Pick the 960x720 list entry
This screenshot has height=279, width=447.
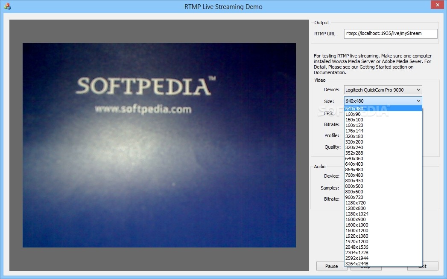(x=383, y=197)
